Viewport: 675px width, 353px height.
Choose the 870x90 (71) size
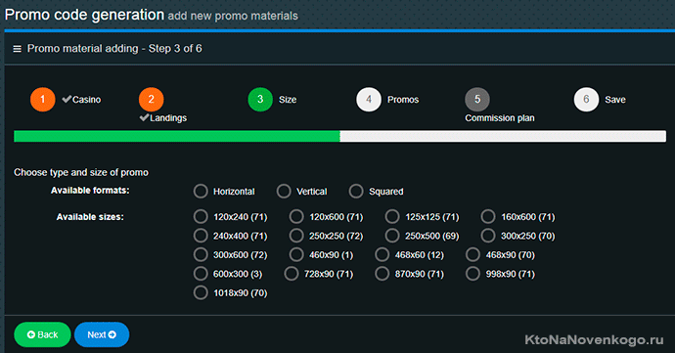click(382, 274)
